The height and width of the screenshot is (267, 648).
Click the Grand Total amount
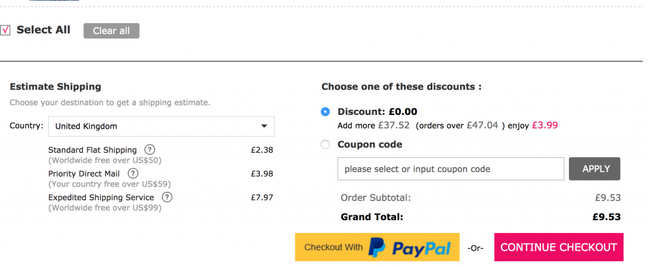pos(606,217)
